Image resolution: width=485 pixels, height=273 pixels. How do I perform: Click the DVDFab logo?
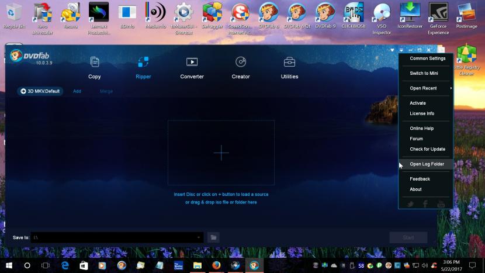[x=30, y=56]
